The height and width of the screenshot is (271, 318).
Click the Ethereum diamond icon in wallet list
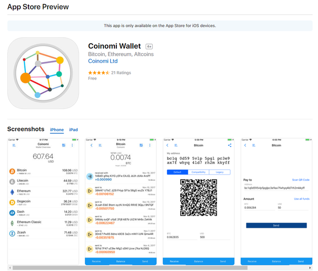click(12, 192)
